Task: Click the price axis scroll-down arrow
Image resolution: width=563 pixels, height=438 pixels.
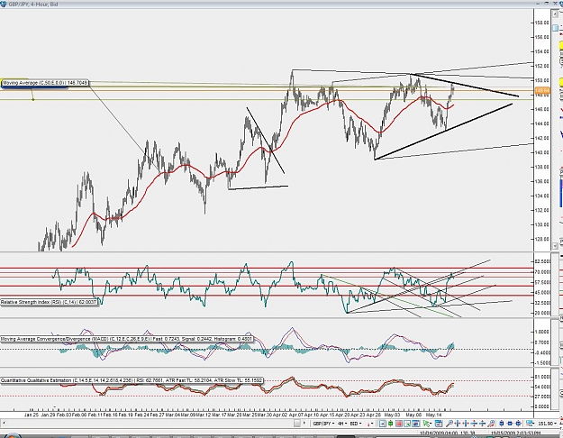Action: (555, 246)
